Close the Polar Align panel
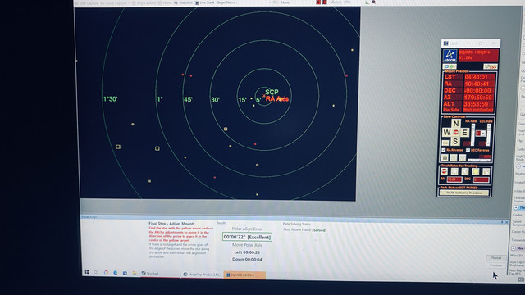The image size is (525, 295). (506, 222)
